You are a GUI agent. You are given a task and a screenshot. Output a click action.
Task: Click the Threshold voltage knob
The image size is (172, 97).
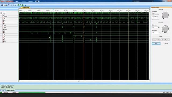165,29
